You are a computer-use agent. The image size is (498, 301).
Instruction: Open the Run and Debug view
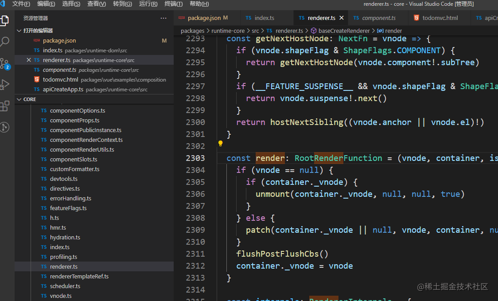4,85
